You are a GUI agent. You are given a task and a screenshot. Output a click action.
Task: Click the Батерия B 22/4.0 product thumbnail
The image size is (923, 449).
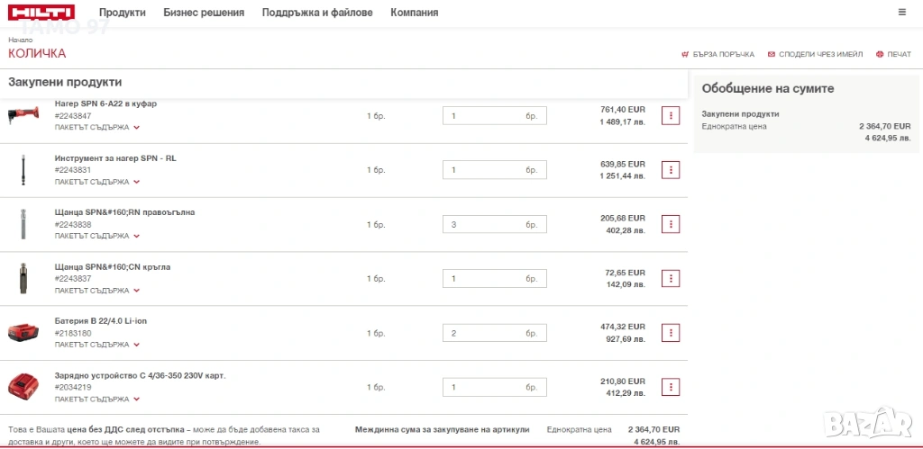23,333
